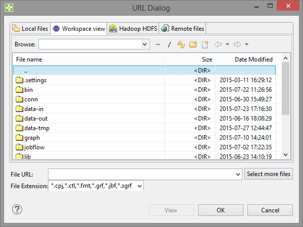Expand the File URL dropdown arrow

pyautogui.click(x=238, y=175)
